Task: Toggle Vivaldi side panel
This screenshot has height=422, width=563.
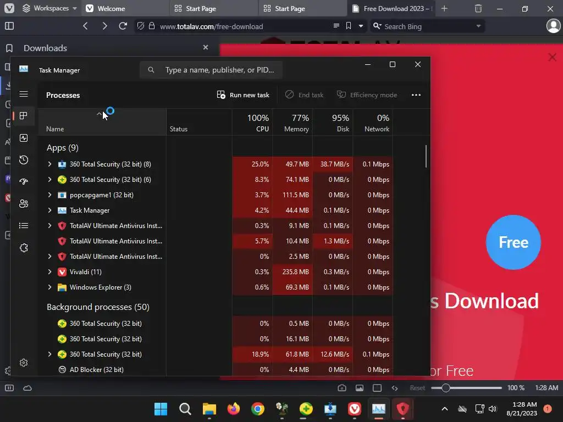Action: (9, 26)
